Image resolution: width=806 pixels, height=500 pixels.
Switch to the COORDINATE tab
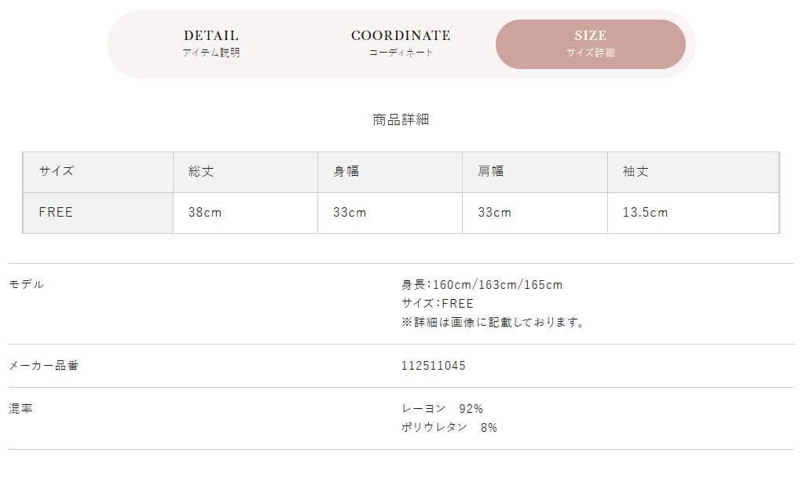click(401, 44)
